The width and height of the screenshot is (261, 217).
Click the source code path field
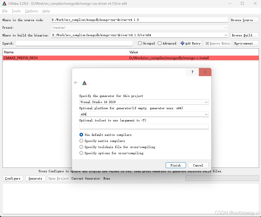[139, 20]
